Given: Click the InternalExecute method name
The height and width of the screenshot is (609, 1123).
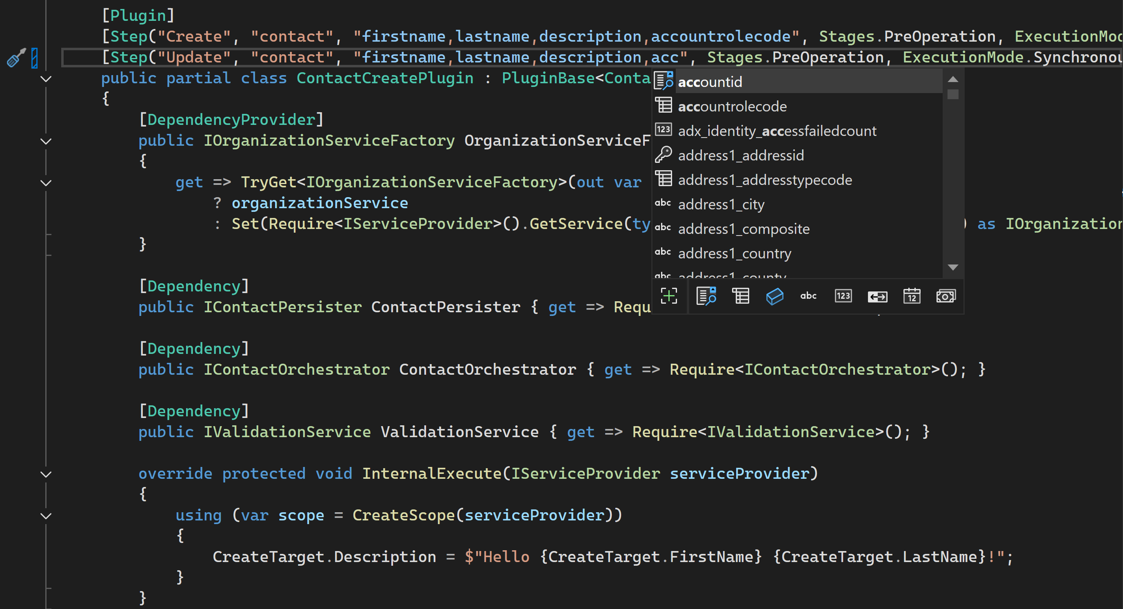Looking at the screenshot, I should click(x=432, y=474).
